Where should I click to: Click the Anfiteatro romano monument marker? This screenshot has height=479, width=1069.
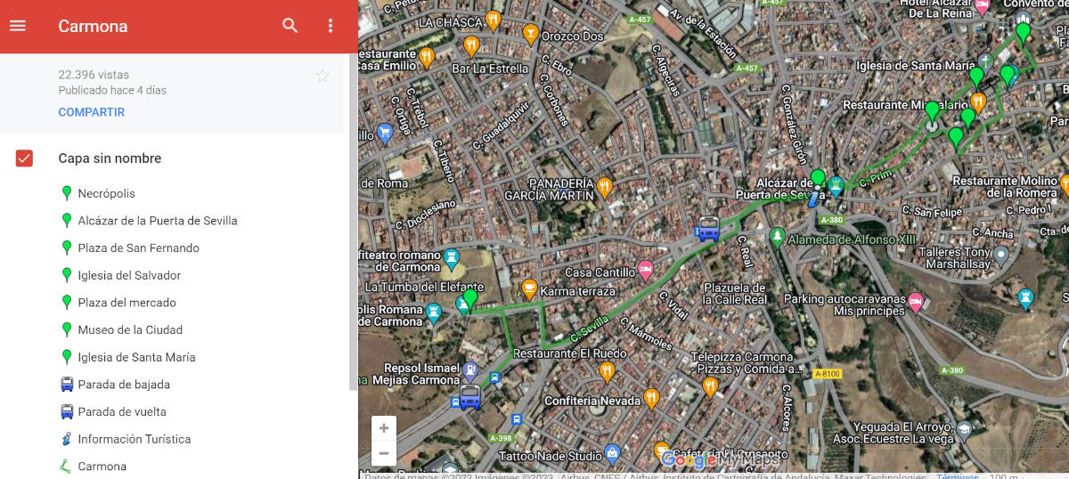click(x=451, y=259)
